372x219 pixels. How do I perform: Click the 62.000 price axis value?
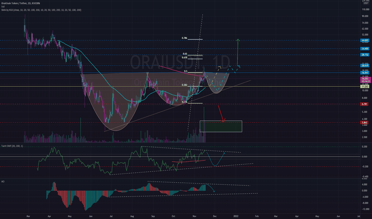point(365,29)
